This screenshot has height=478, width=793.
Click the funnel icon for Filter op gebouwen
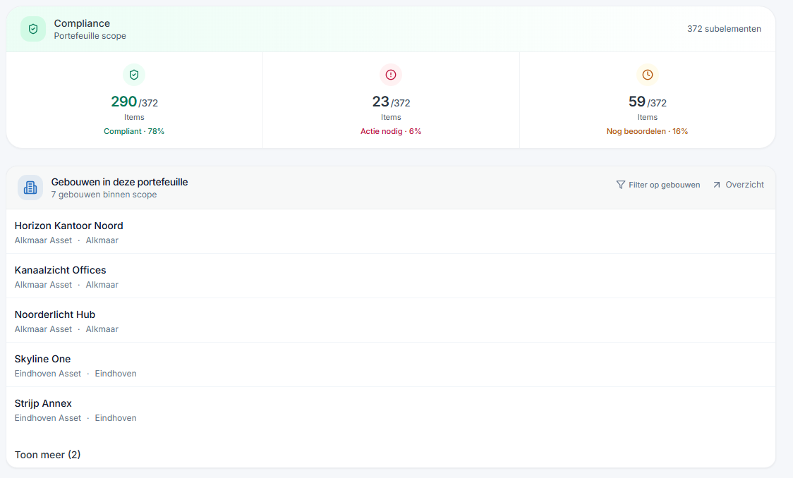click(x=621, y=185)
